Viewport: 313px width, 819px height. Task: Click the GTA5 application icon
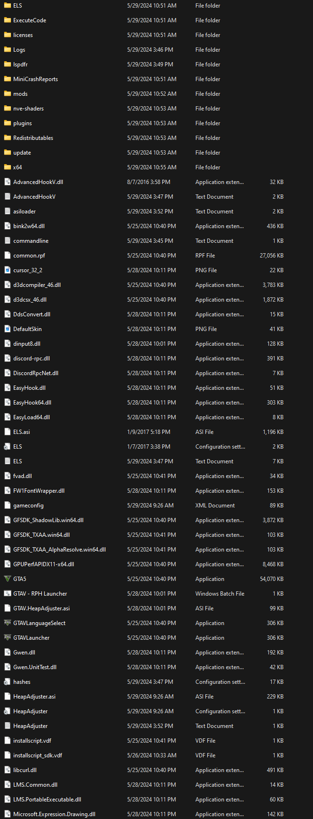7,579
